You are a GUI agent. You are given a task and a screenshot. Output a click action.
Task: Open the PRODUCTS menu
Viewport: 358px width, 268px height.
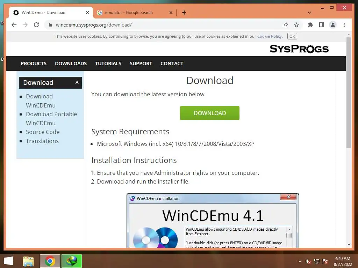coord(34,64)
